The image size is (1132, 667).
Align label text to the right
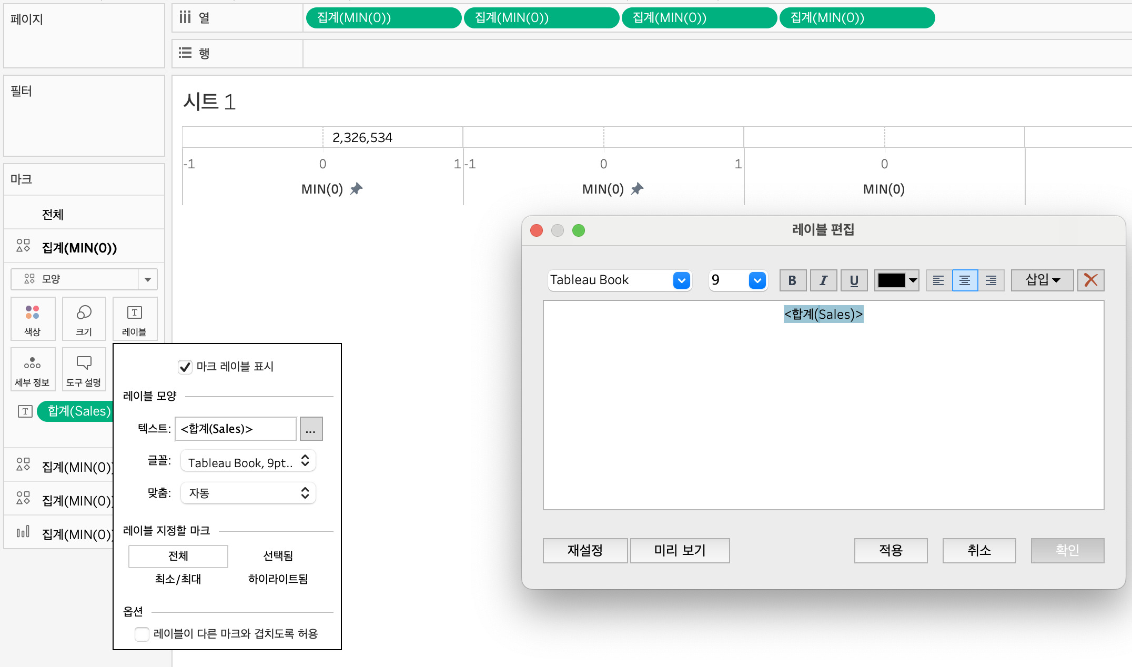click(991, 280)
